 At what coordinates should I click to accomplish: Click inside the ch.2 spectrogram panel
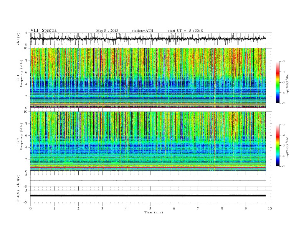click(148, 141)
